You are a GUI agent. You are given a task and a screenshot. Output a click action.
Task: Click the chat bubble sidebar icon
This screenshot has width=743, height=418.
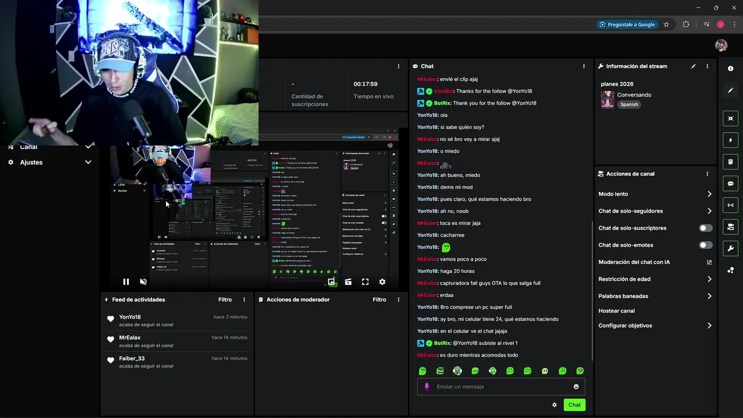731,183
